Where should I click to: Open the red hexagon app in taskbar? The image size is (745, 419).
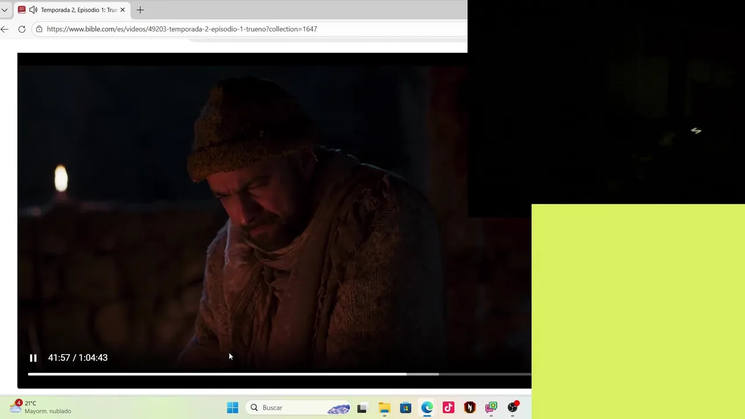tap(470, 408)
